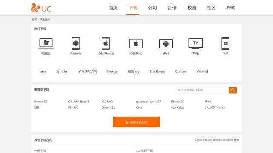Select the WinPad platform link
This screenshot has width=273, height=153.
tap(202, 71)
